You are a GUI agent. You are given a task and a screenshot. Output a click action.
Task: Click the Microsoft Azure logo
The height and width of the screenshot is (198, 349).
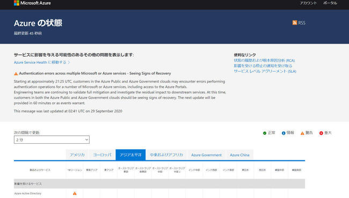[x=32, y=3]
